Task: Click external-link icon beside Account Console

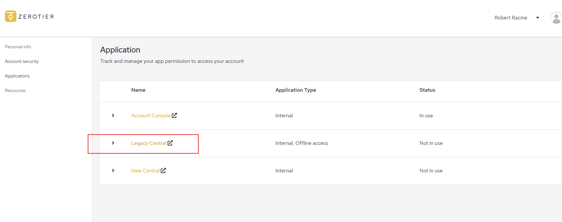Action: (174, 115)
